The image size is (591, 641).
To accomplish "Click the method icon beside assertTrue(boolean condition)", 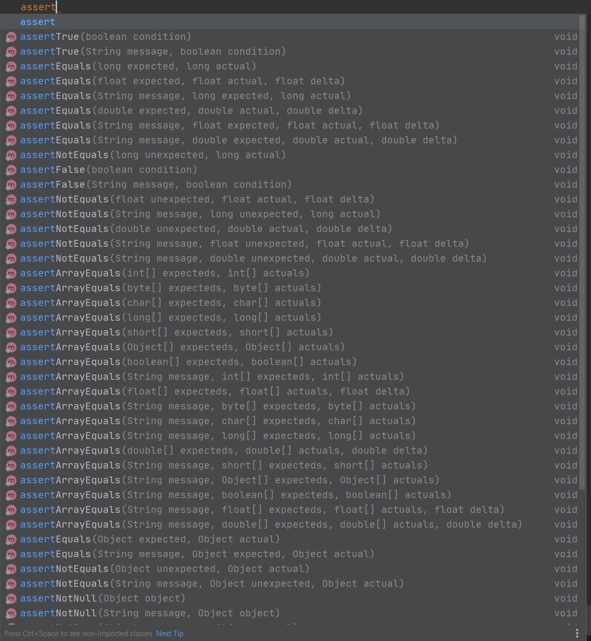I will pos(11,37).
